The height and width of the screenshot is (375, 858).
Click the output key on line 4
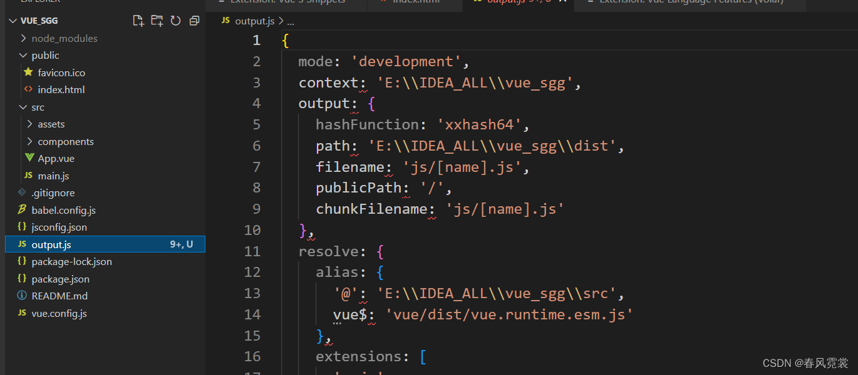pyautogui.click(x=324, y=104)
